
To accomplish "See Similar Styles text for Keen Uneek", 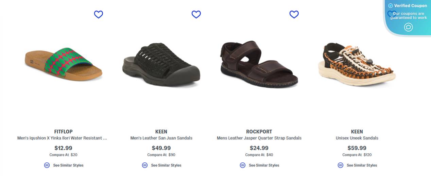I will coord(362,166).
